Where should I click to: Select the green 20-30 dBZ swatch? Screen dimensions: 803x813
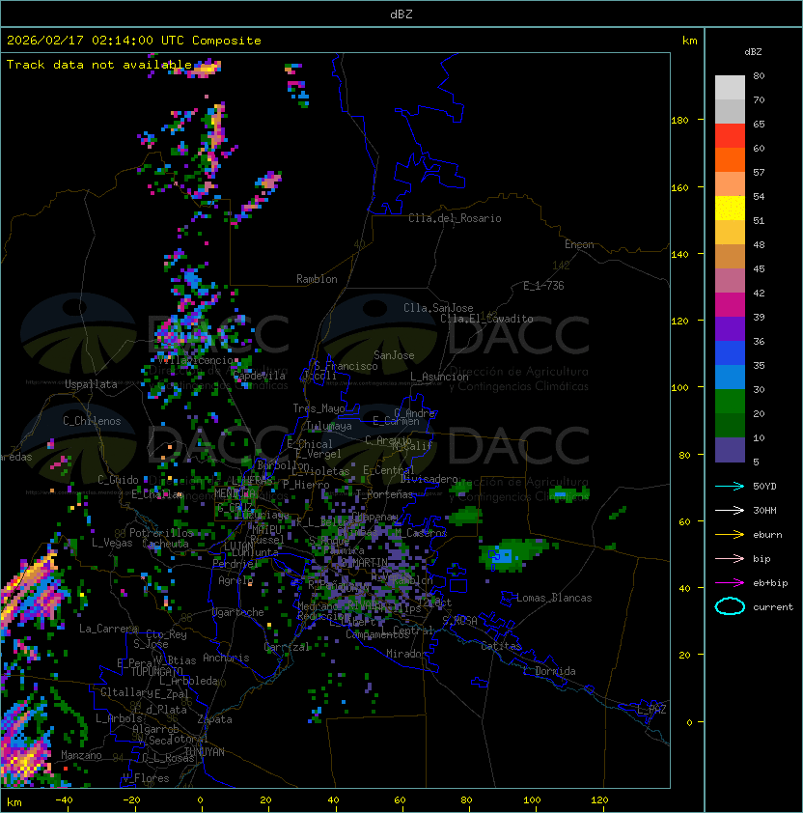tap(730, 402)
